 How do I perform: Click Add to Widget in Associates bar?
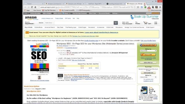pos(46,13)
